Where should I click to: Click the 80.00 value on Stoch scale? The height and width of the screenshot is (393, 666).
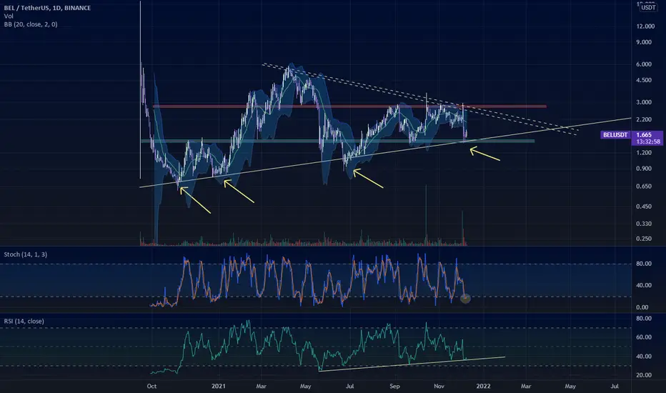[x=644, y=264]
